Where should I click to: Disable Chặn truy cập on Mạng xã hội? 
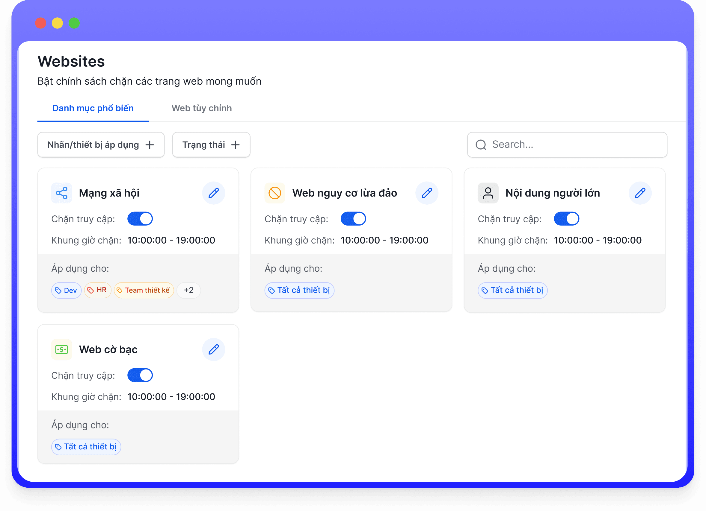(140, 218)
